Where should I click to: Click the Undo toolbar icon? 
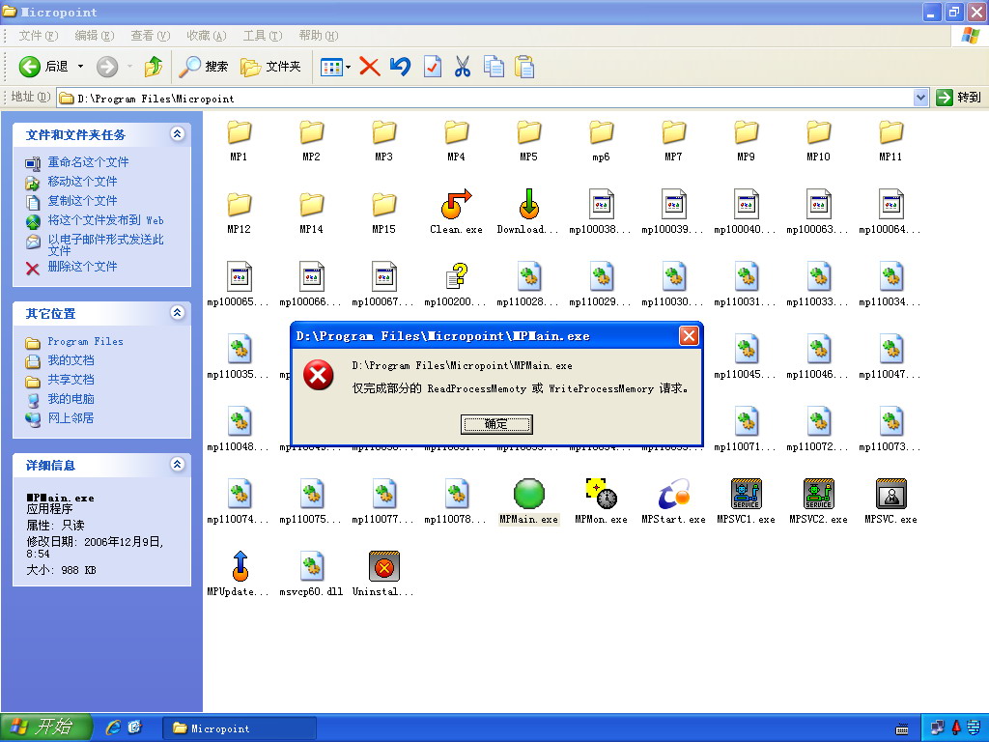coord(401,67)
